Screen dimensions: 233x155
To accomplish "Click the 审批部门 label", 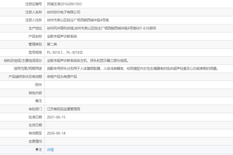I will click(x=35, y=109).
